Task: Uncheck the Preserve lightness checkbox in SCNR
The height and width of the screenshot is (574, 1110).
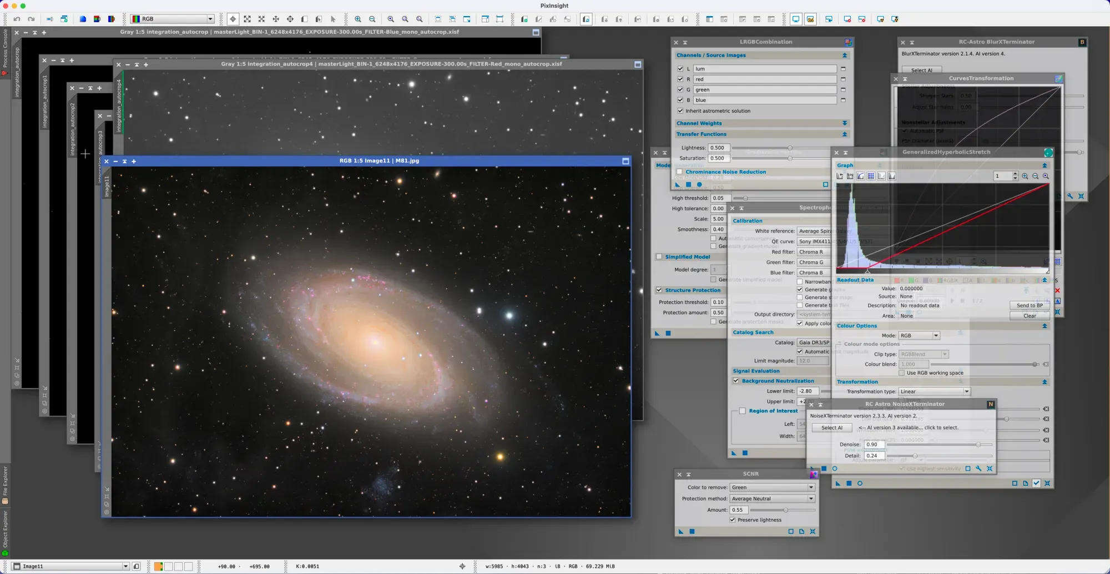Action: tap(733, 520)
